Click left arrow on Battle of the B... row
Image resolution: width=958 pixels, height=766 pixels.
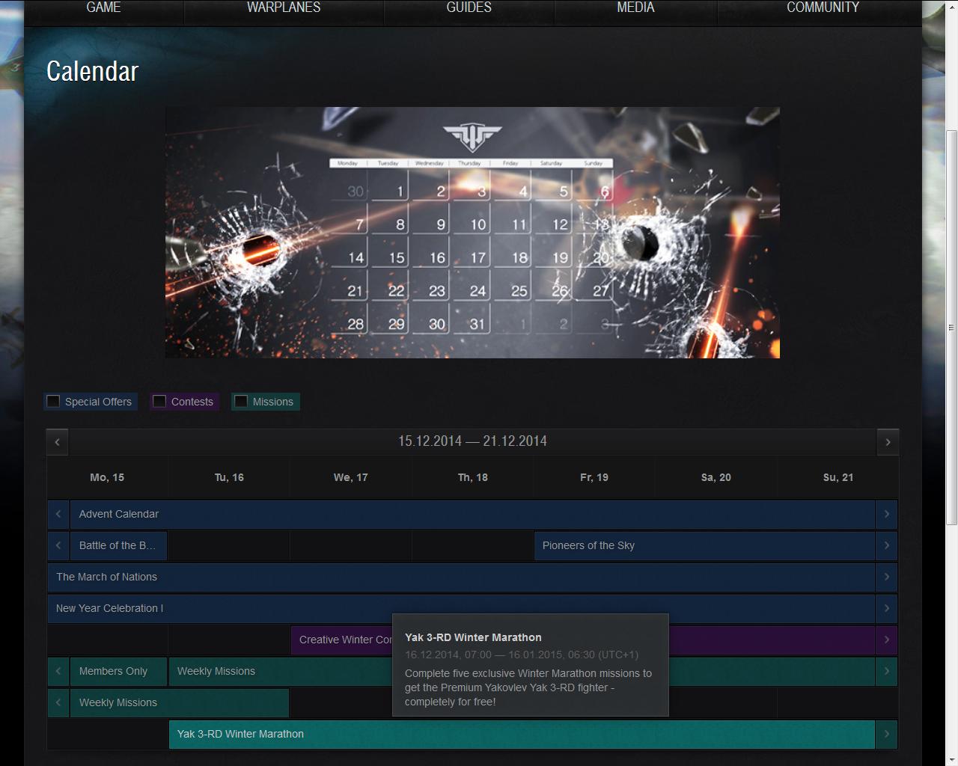pyautogui.click(x=58, y=545)
